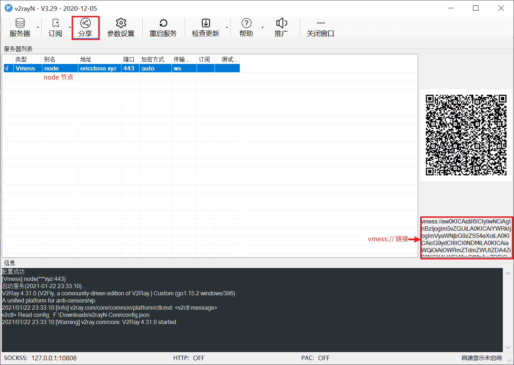Click the 'node' alias cell

click(60, 68)
